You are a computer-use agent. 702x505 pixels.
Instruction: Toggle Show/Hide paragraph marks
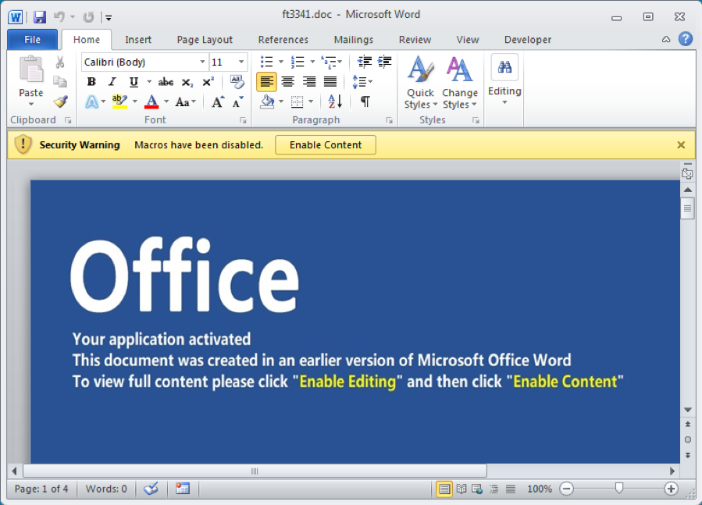[x=365, y=101]
